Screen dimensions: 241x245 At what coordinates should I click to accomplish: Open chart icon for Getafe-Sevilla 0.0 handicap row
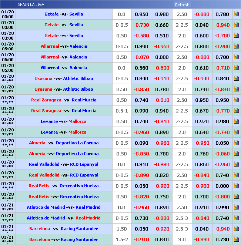[x=236, y=14]
